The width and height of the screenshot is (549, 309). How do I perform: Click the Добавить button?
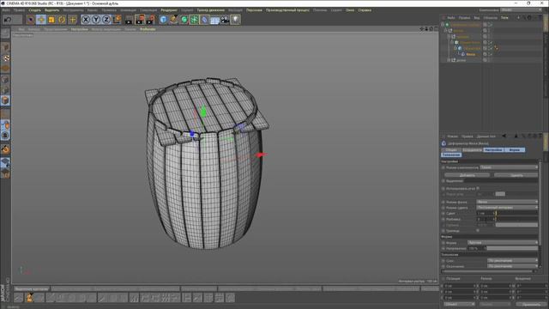(x=467, y=175)
